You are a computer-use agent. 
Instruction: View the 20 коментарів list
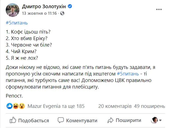[115, 106]
